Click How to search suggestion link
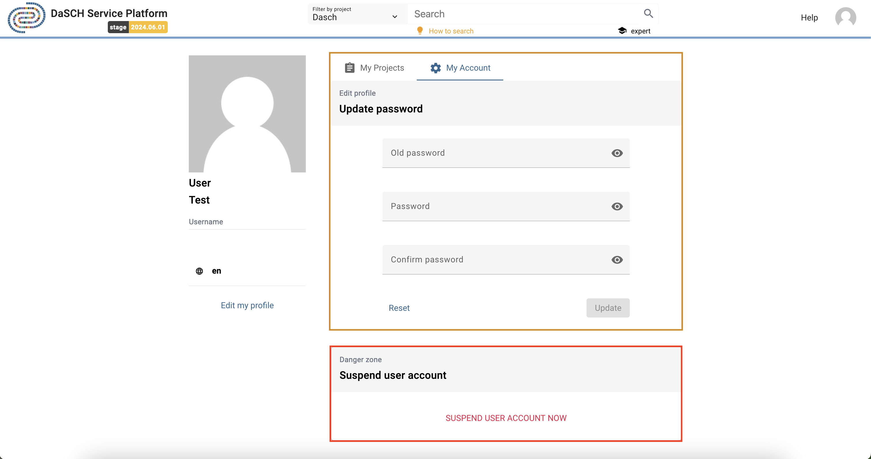871x459 pixels. point(451,31)
